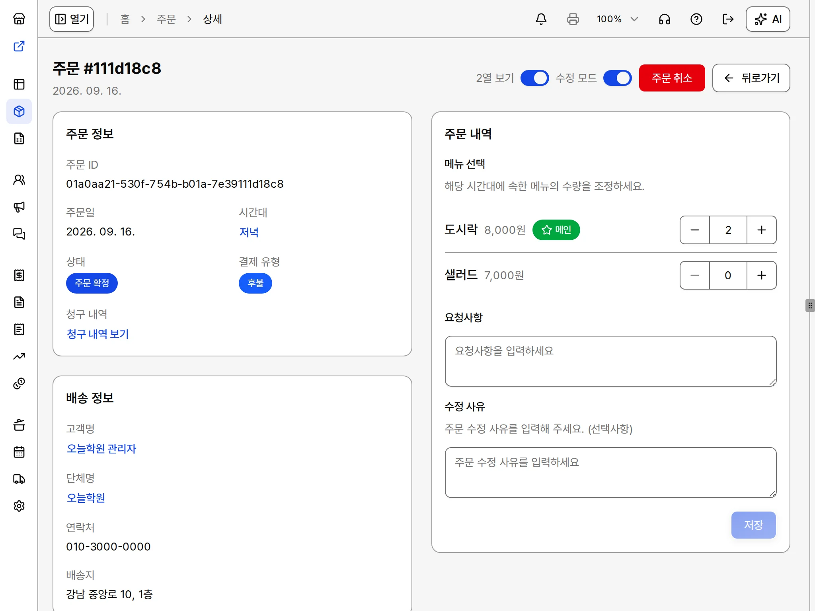Open the 청구 내역 보기 link

[97, 334]
